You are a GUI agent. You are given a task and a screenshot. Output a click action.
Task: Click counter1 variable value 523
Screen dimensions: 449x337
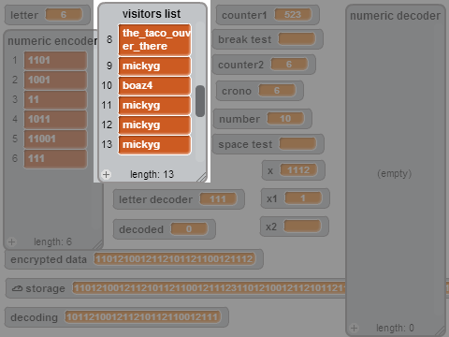pyautogui.click(x=293, y=15)
